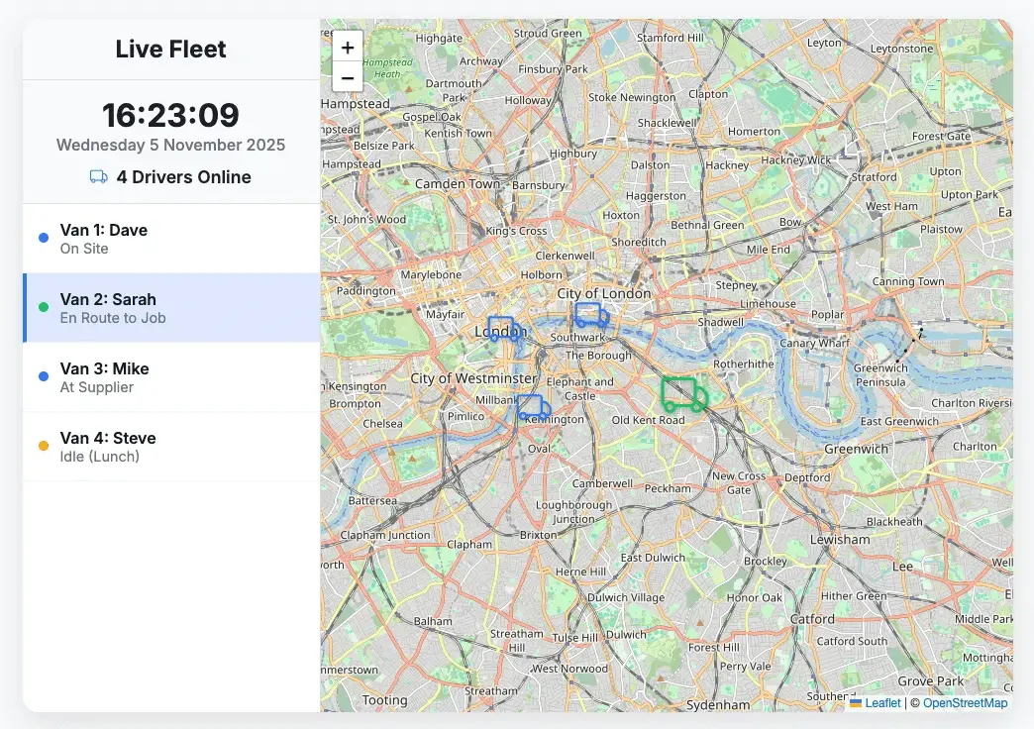Click the blue van marker near City of London
Viewport: 1034px width, 729px height.
589,313
